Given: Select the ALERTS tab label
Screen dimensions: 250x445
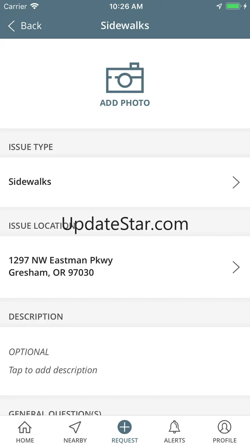Looking at the screenshot, I should pyautogui.click(x=175, y=440).
